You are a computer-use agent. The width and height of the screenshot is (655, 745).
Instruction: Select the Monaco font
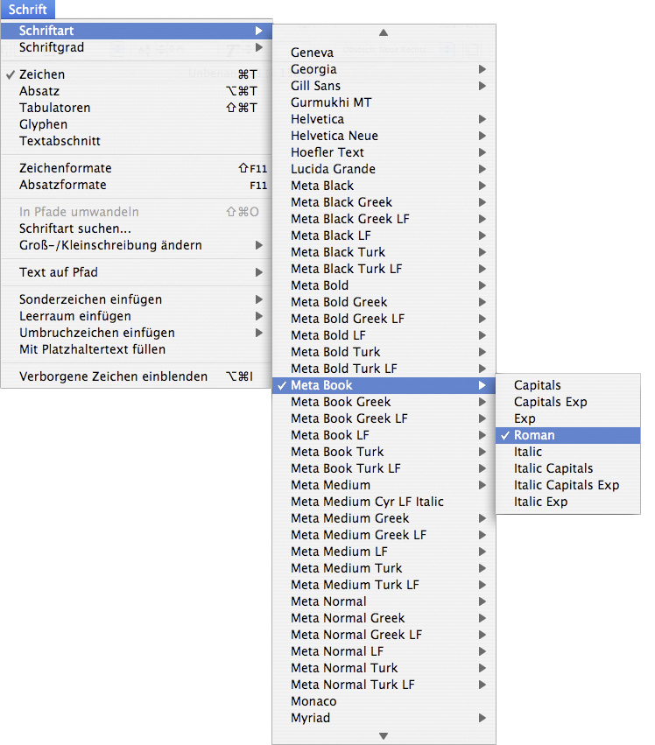pyautogui.click(x=384, y=701)
